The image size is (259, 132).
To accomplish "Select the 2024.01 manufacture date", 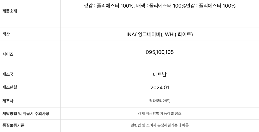I will [x=160, y=88].
